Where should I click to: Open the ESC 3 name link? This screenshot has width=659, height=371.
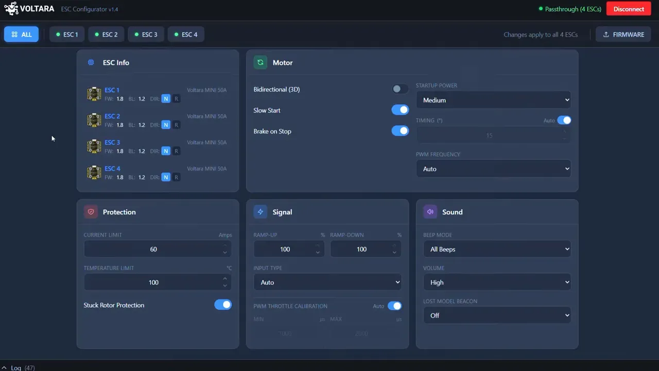(112, 143)
